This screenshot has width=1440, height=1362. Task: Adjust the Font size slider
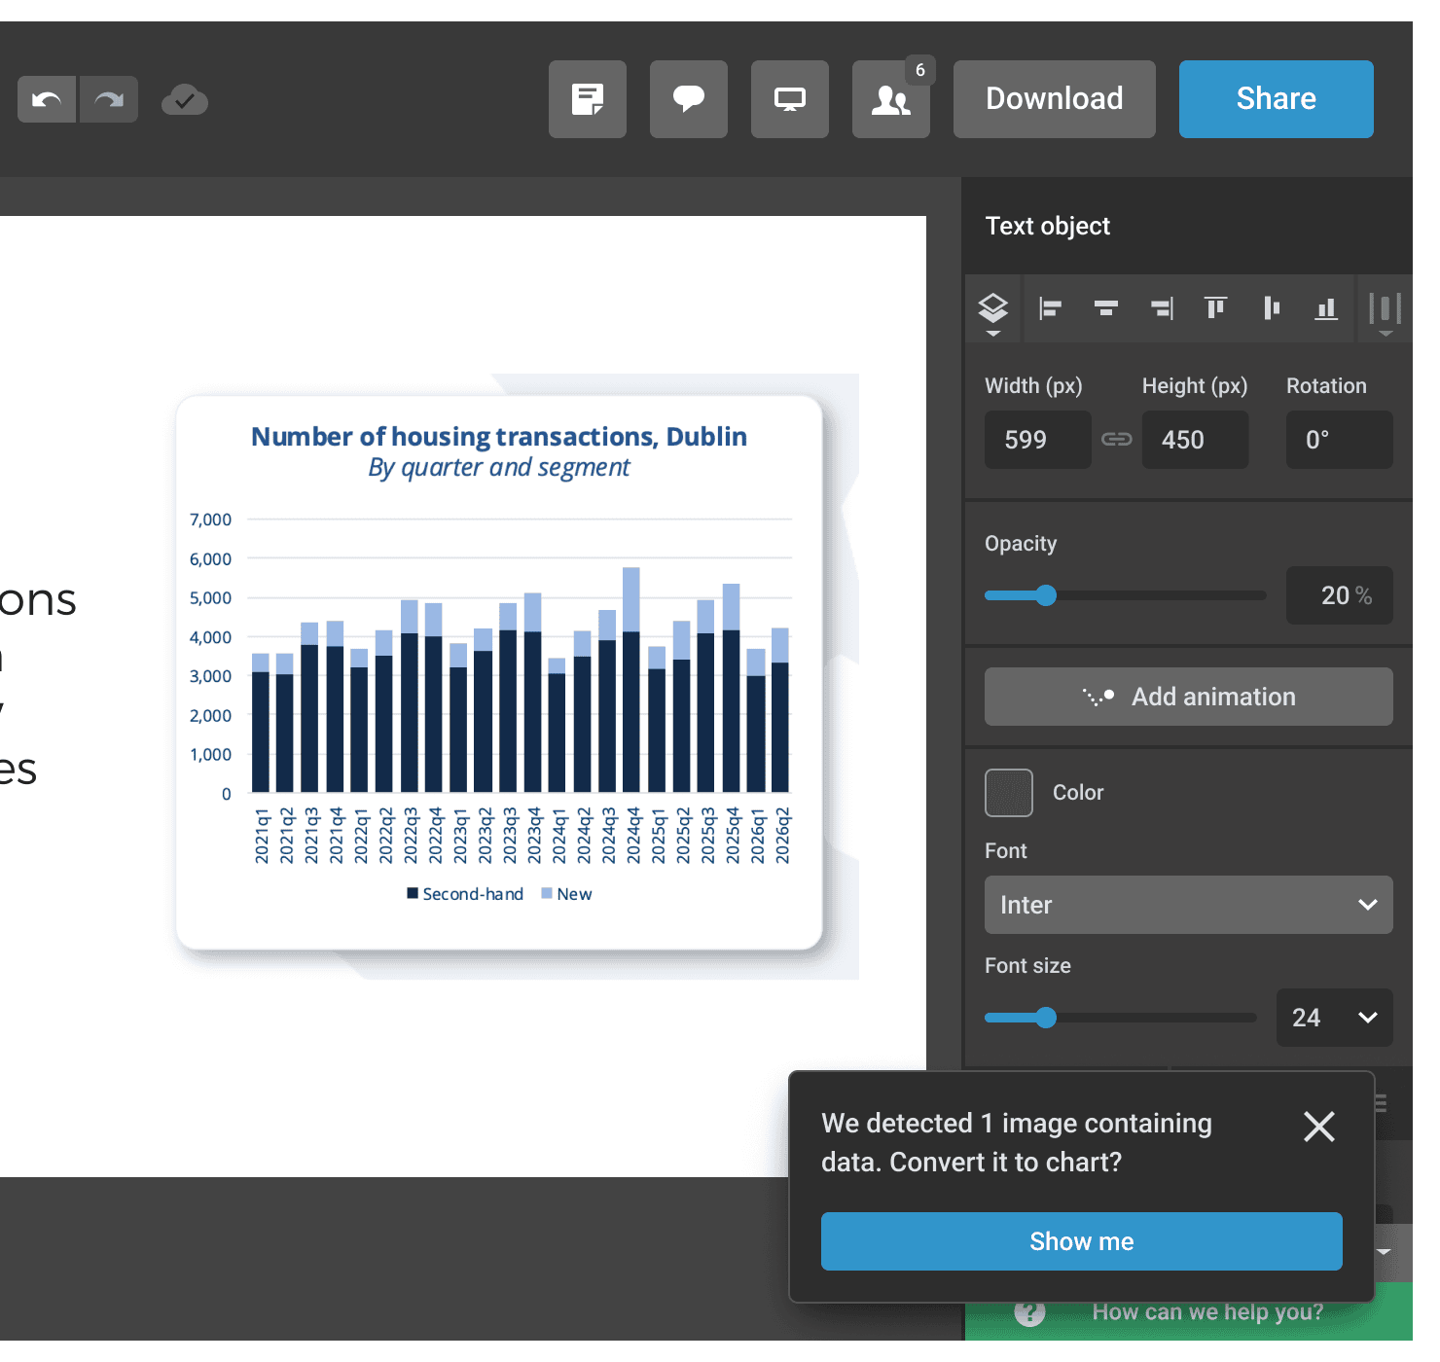click(1121, 1018)
